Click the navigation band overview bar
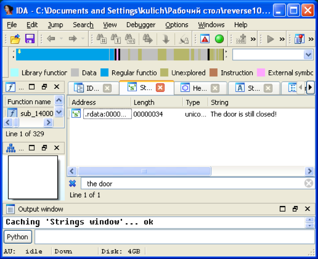This screenshot has height=259, width=318. point(120,54)
